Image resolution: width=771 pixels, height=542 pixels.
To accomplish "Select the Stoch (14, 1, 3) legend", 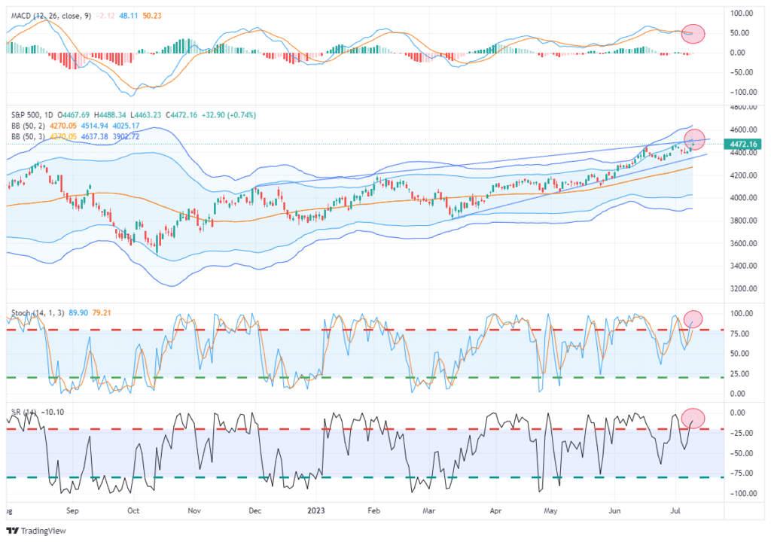I will [x=38, y=313].
